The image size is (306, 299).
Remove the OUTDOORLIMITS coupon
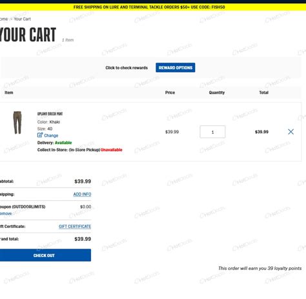(6, 214)
